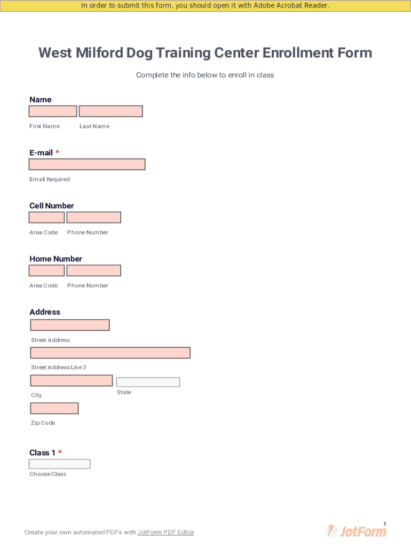The image size is (411, 547).
Task: Click the Cell Number area code field
Action: [x=46, y=217]
